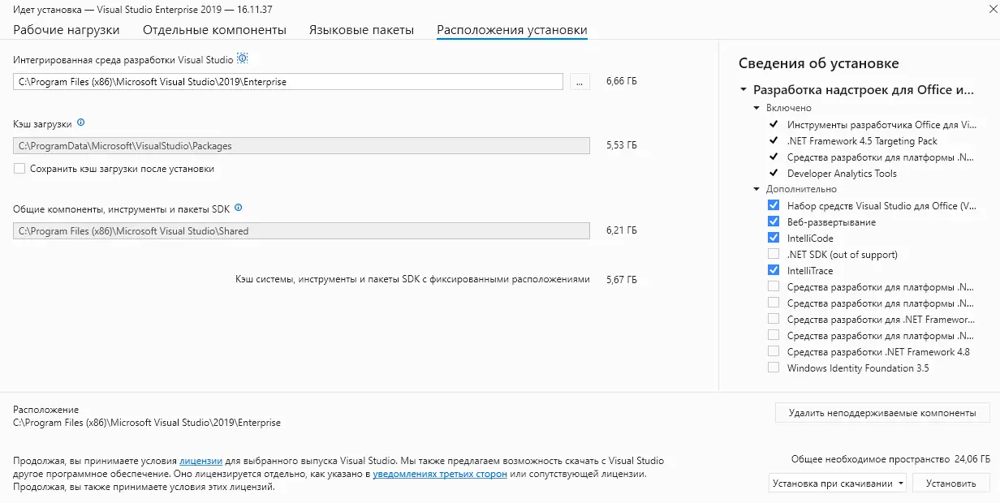
Task: Click info icon beside Кэш загрузки
Action: coord(80,123)
